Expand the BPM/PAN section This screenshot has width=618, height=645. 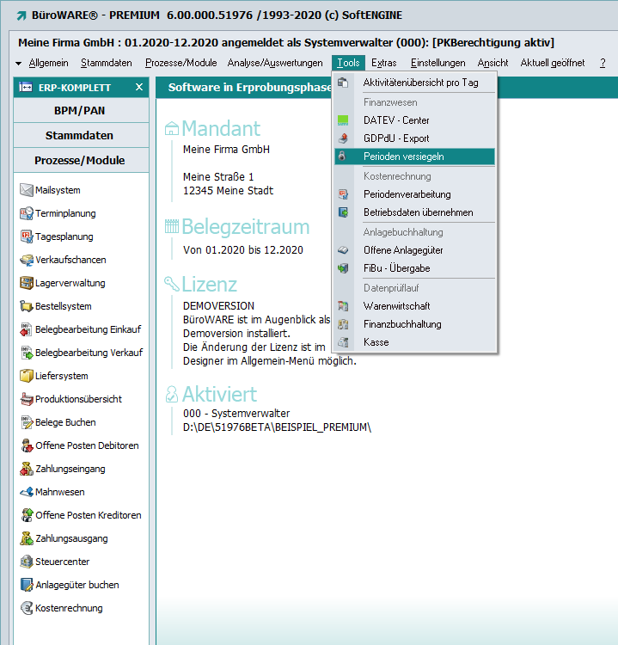(81, 111)
